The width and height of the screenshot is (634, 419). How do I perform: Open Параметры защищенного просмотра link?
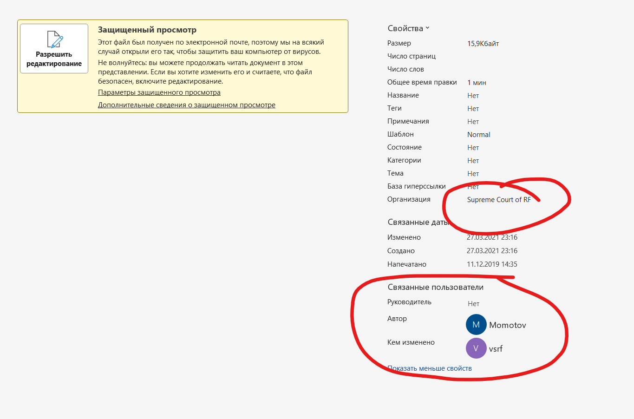coord(159,92)
